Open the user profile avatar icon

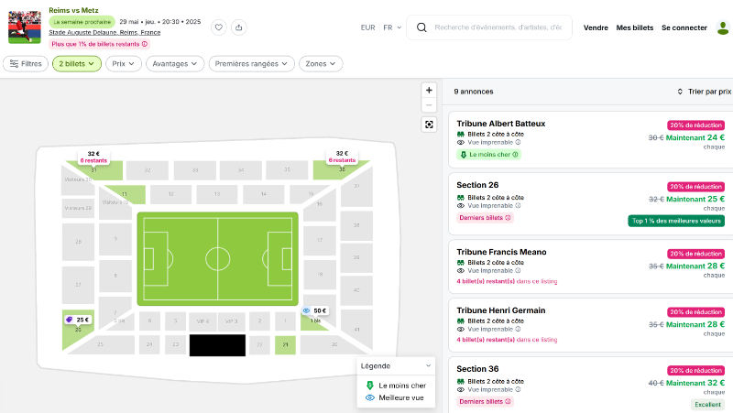coord(723,27)
